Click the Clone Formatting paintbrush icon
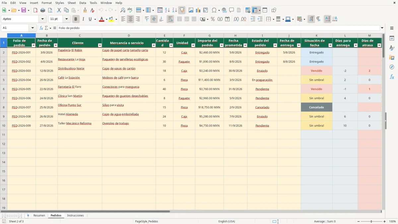The height and width of the screenshot is (224, 398). point(85,10)
